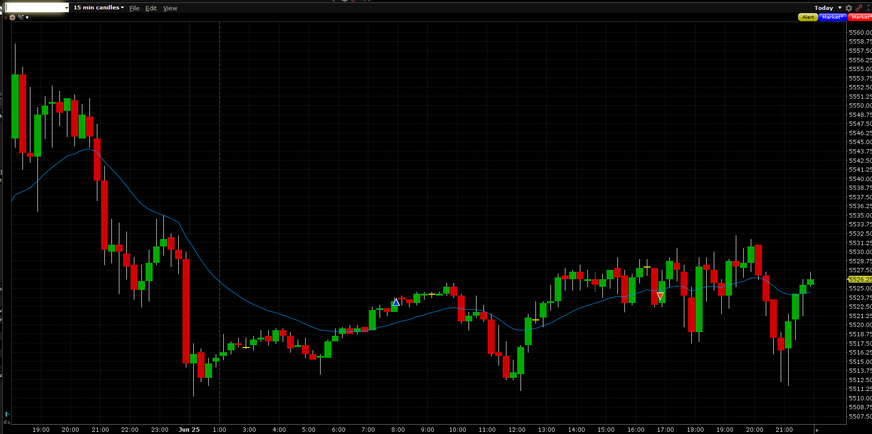872x434 pixels.
Task: Click the 5540.00 price axis label
Action: pyautogui.click(x=860, y=179)
